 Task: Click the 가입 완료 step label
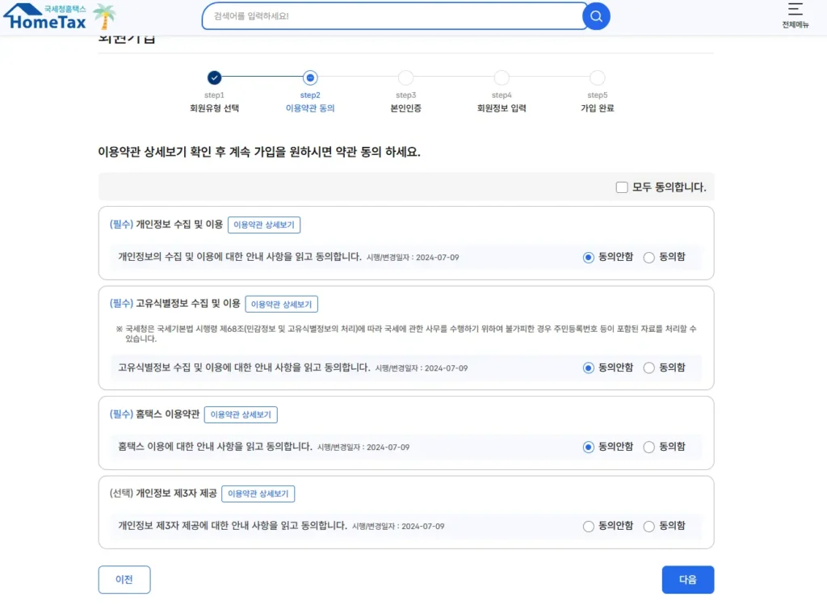(597, 108)
